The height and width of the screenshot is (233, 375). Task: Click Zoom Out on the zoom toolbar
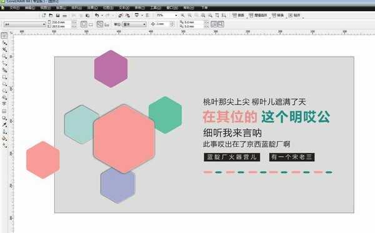189,15
